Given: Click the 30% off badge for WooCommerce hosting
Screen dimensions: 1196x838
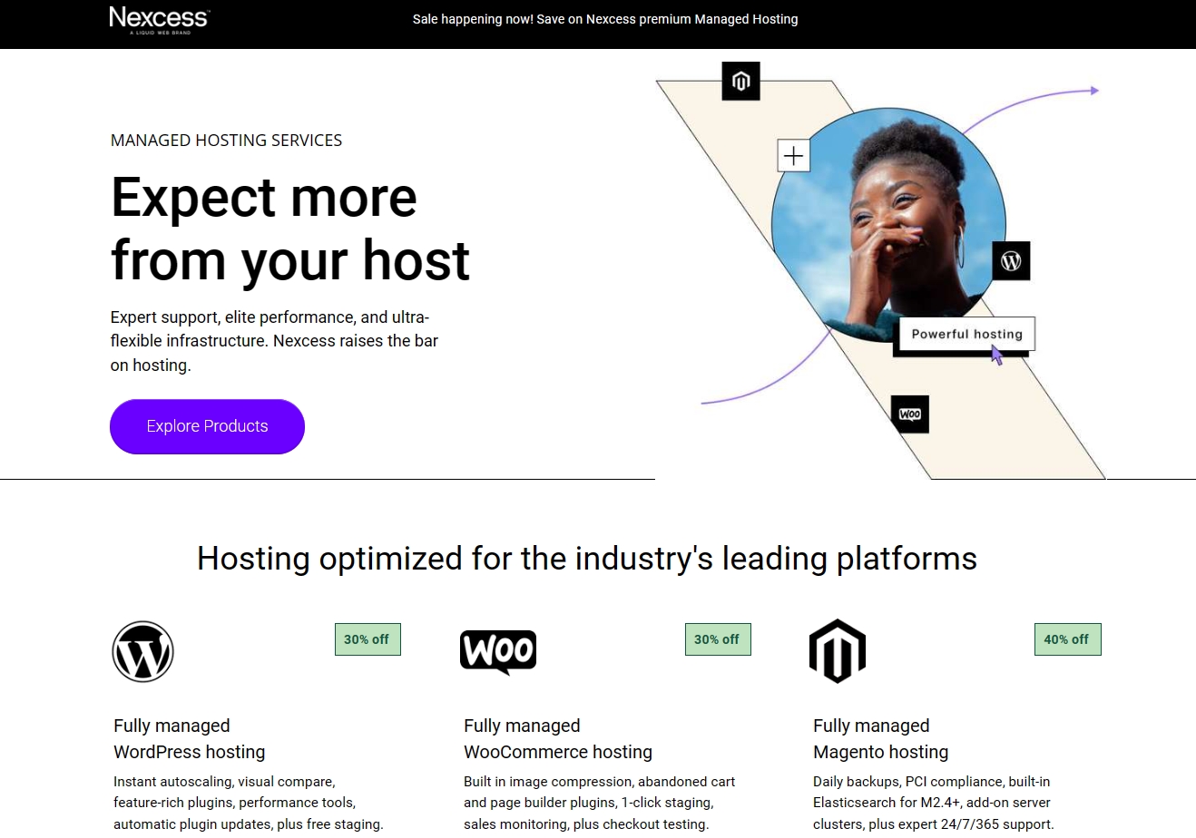Looking at the screenshot, I should coord(717,639).
